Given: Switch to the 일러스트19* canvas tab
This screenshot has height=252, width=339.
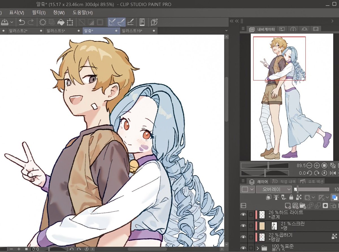Looking at the screenshot, I should click(x=138, y=31).
